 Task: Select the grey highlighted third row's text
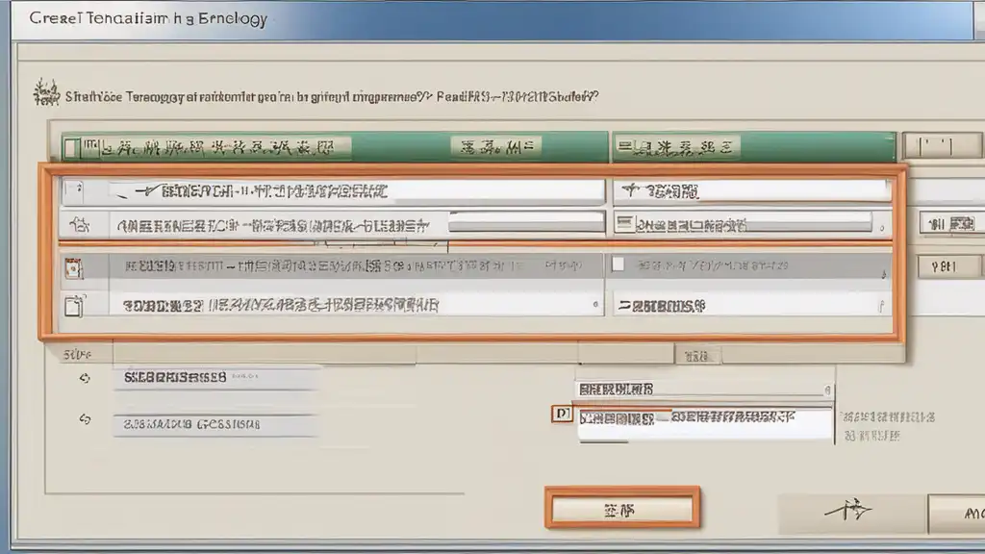point(323,266)
